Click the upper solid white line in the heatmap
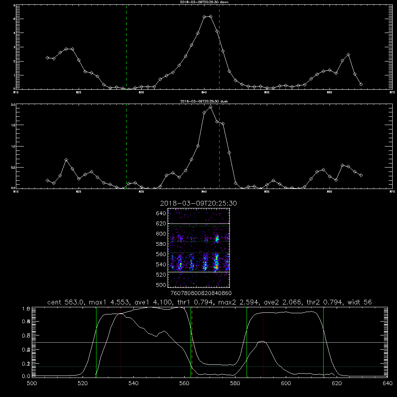 199,224
